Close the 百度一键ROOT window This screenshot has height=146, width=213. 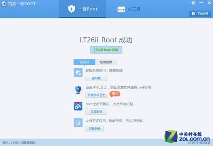(x=209, y=3)
